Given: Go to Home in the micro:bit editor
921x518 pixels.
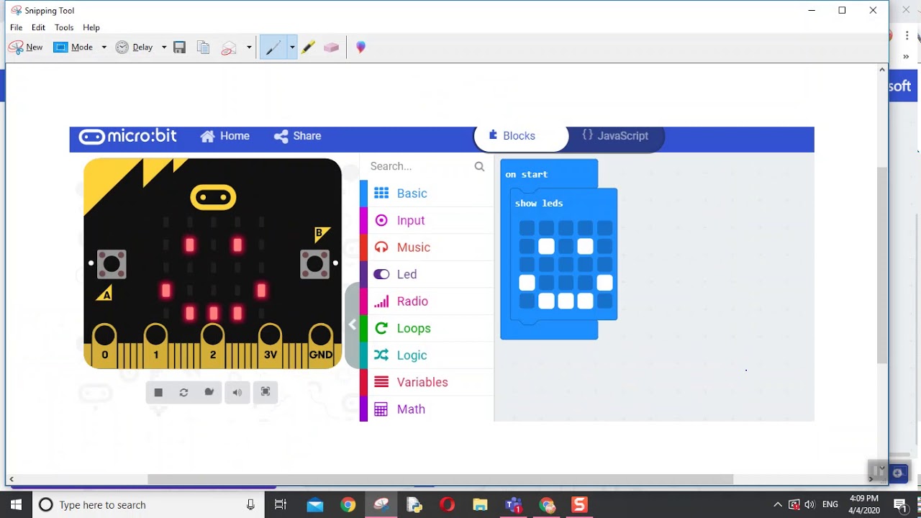Looking at the screenshot, I should pos(225,136).
